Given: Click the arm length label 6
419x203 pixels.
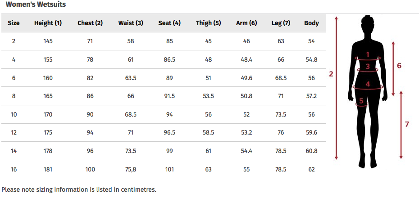Looking at the screenshot, I should (x=399, y=66).
